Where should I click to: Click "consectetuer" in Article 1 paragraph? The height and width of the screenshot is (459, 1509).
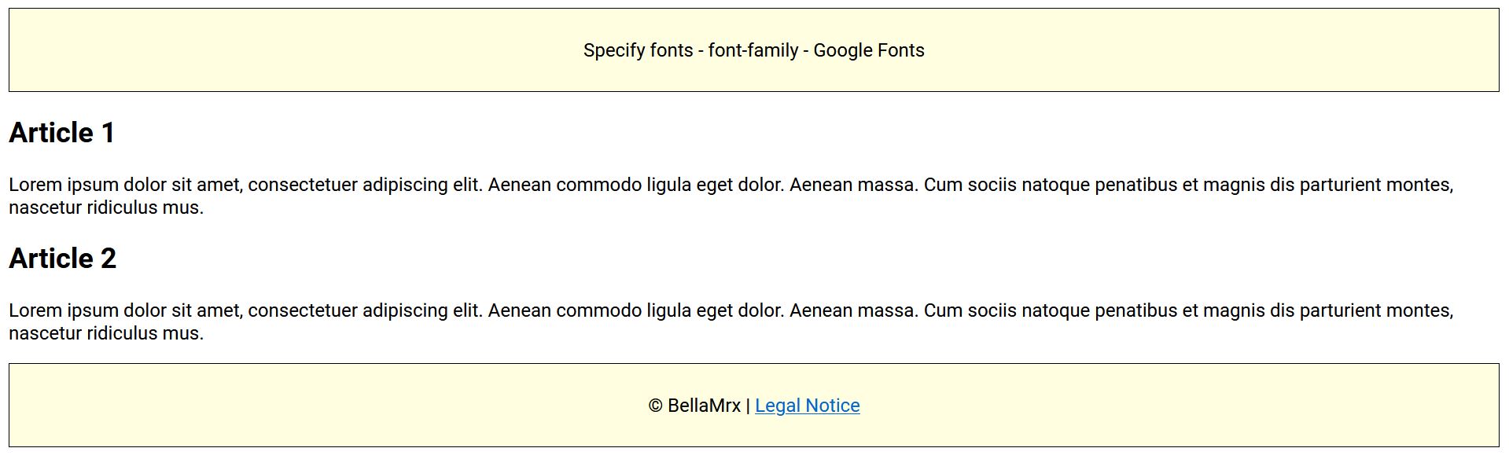click(x=298, y=185)
